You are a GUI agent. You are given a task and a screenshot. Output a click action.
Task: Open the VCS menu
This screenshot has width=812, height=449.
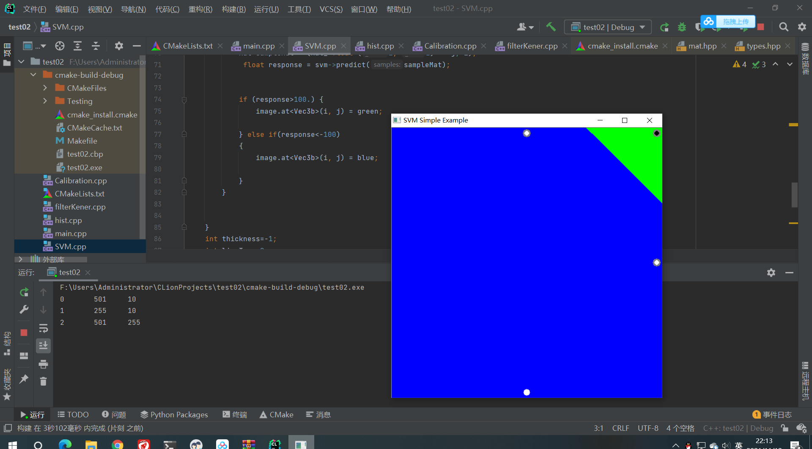click(331, 9)
